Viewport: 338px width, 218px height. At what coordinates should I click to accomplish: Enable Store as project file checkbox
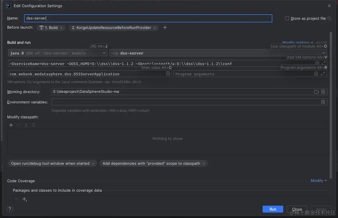(x=287, y=18)
